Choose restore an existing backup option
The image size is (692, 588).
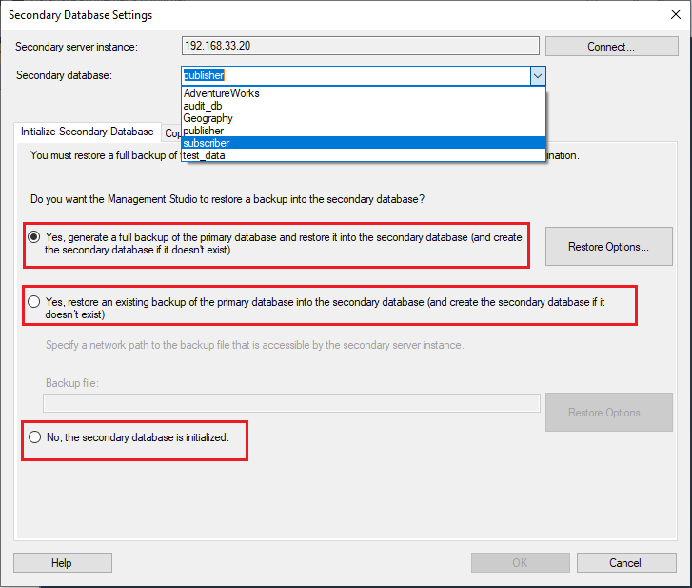[x=35, y=301]
